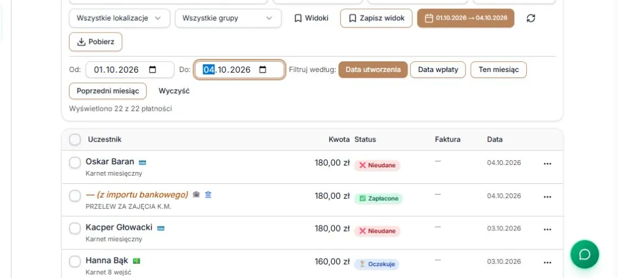This screenshot has height=278, width=618.
Task: Tick the checkbox for Hanna Bąk
Action: 75,261
